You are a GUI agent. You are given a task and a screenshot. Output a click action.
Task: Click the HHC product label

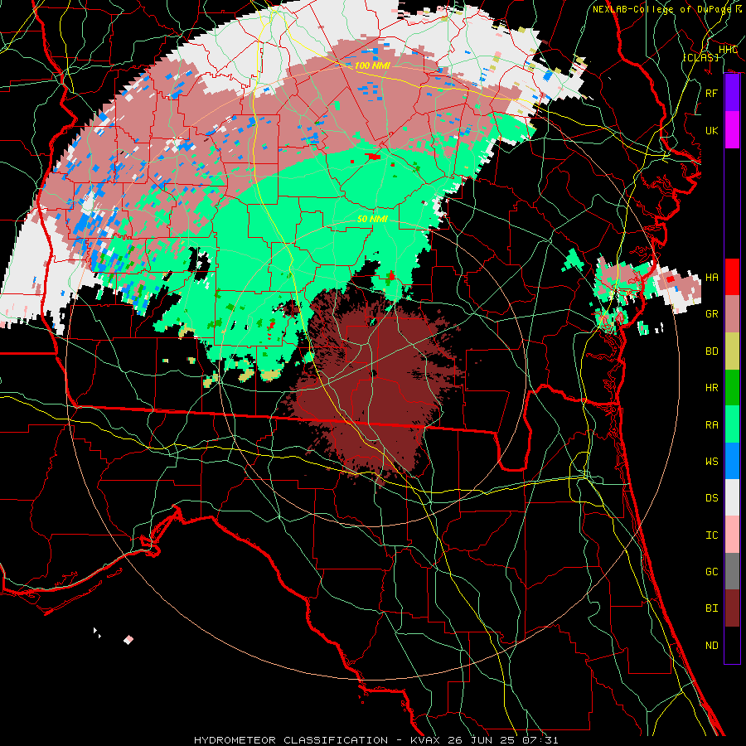[x=728, y=50]
